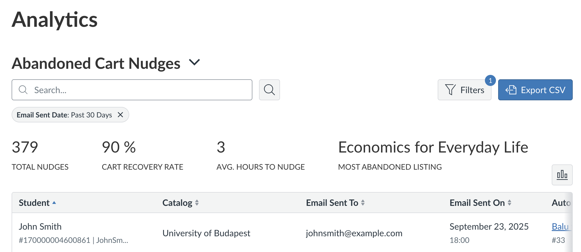Click the Export CSV button

tap(535, 90)
